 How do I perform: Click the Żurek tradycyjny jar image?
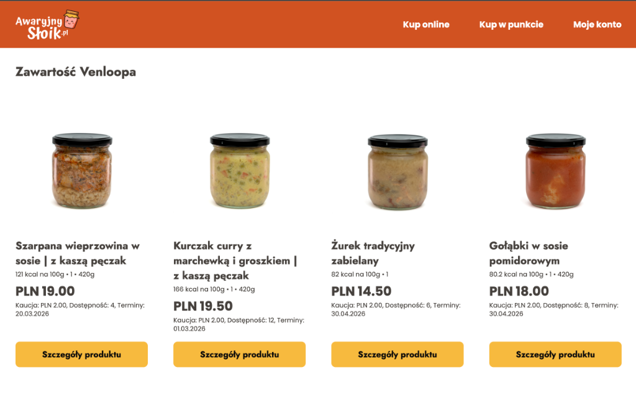tap(397, 171)
